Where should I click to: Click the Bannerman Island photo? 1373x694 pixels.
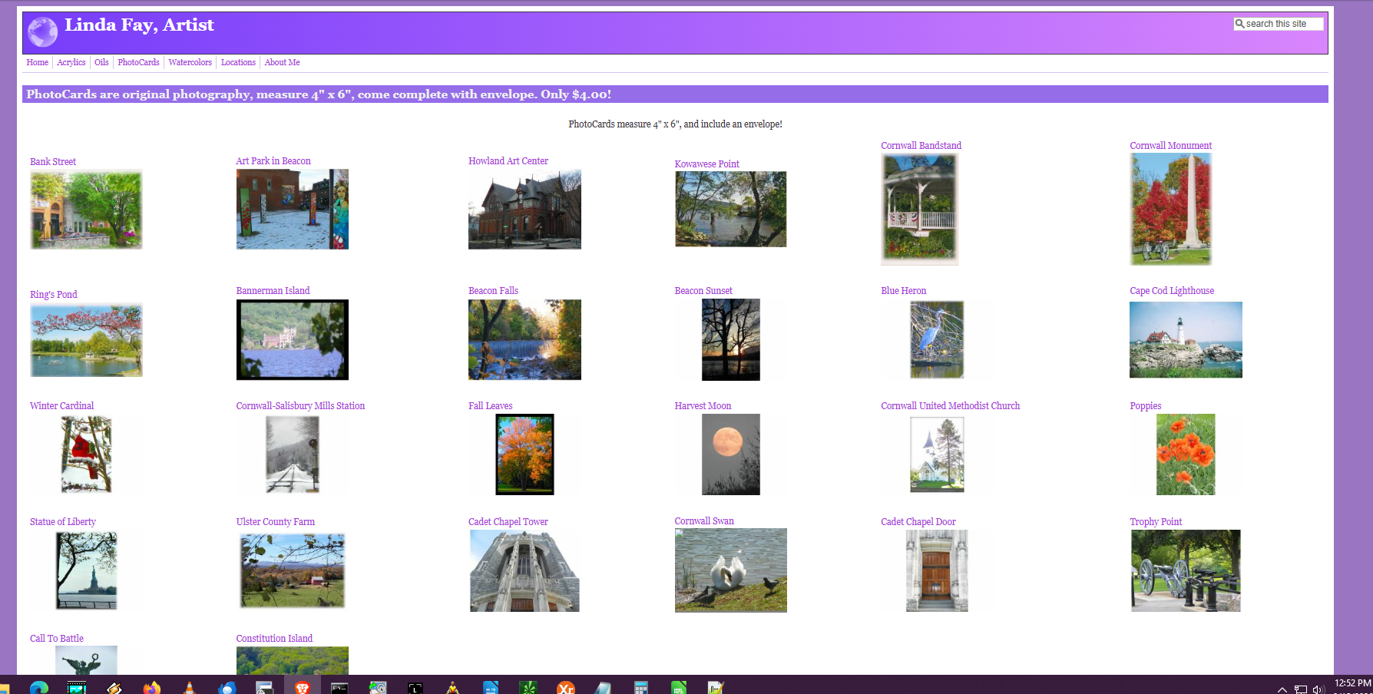(292, 339)
